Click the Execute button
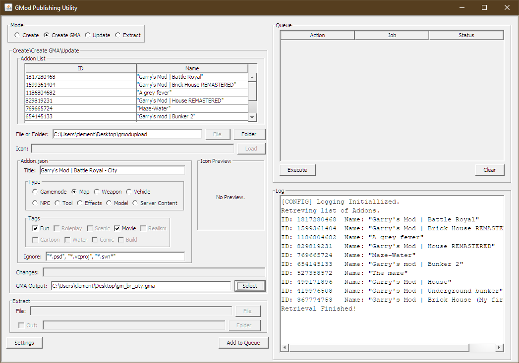 (297, 170)
